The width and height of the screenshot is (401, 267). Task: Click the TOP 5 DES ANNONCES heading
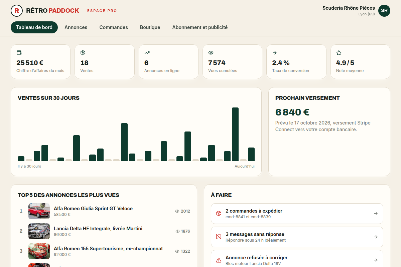click(x=69, y=195)
